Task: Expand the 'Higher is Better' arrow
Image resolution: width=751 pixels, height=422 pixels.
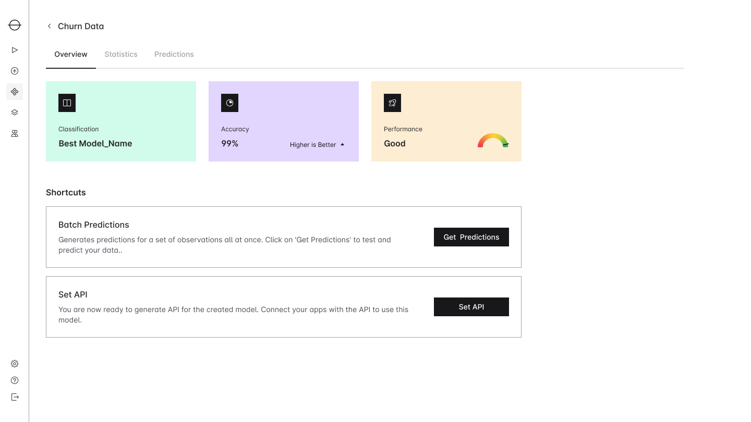Action: click(343, 144)
